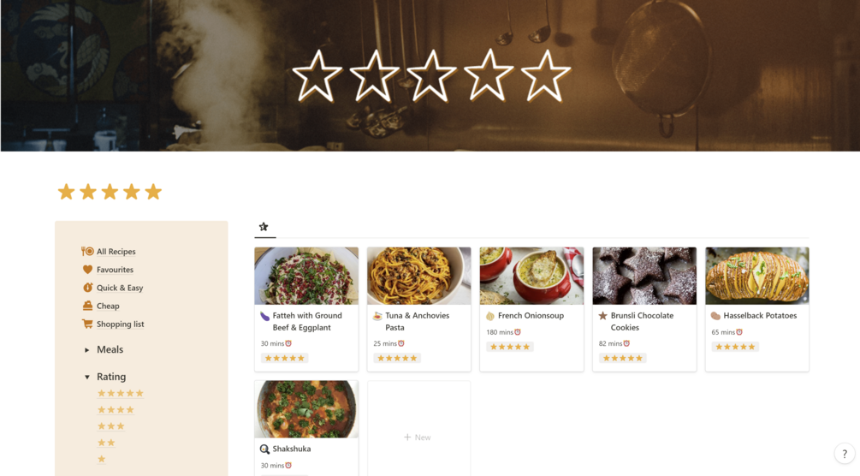Click the Cheap sidebar icon

tap(87, 306)
